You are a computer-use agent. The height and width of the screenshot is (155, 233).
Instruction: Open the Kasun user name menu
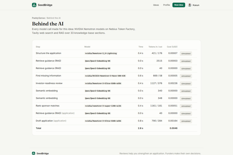click(x=196, y=5)
